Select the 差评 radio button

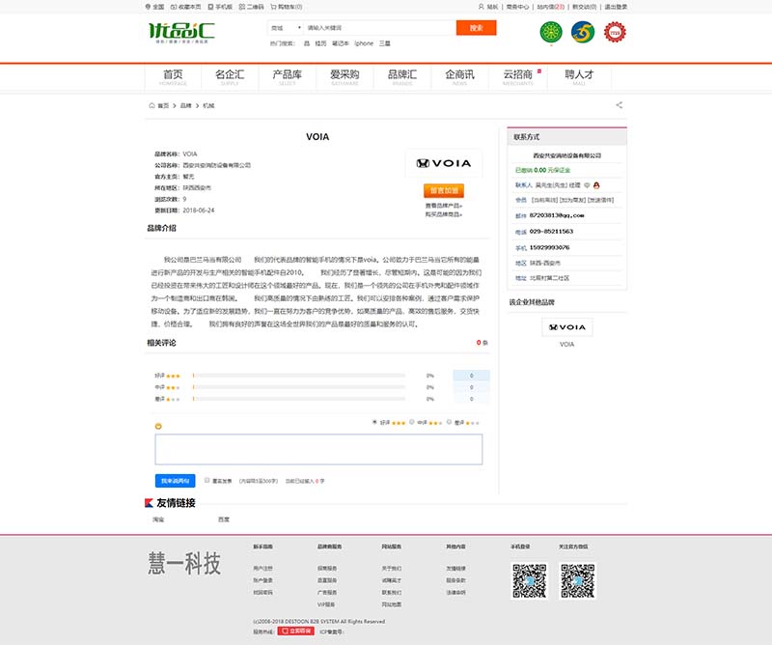pos(449,422)
